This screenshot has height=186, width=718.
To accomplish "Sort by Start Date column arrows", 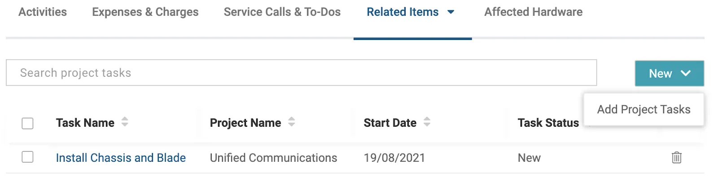I will click(427, 122).
